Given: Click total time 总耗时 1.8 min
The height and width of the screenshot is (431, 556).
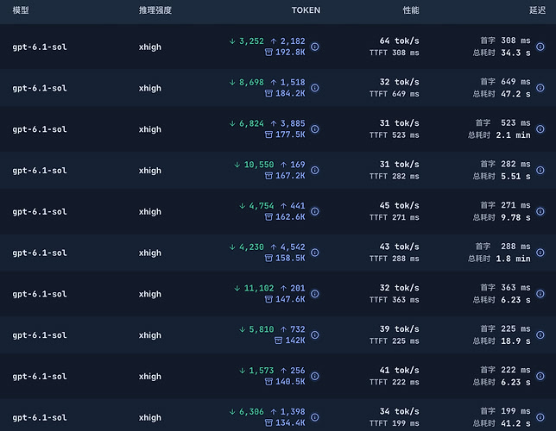Looking at the screenshot, I should [499, 259].
